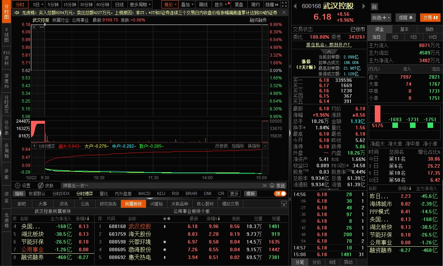443x266 pixels.
Task: Click the double-arrow next to 隐藏
Action: [277, 5]
